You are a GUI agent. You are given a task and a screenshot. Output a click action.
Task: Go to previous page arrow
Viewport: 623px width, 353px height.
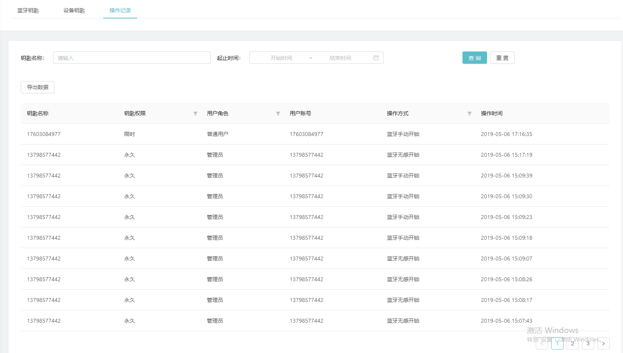click(x=542, y=343)
